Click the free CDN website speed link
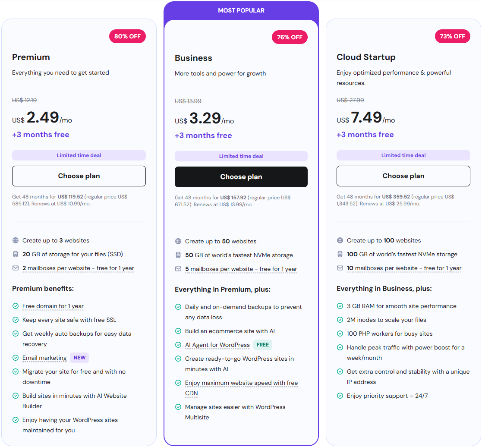The height and width of the screenshot is (447, 482). pos(241,383)
